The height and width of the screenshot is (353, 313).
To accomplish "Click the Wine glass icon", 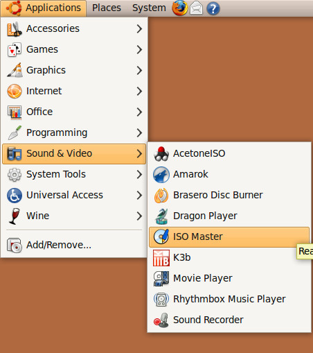I will 15,216.
